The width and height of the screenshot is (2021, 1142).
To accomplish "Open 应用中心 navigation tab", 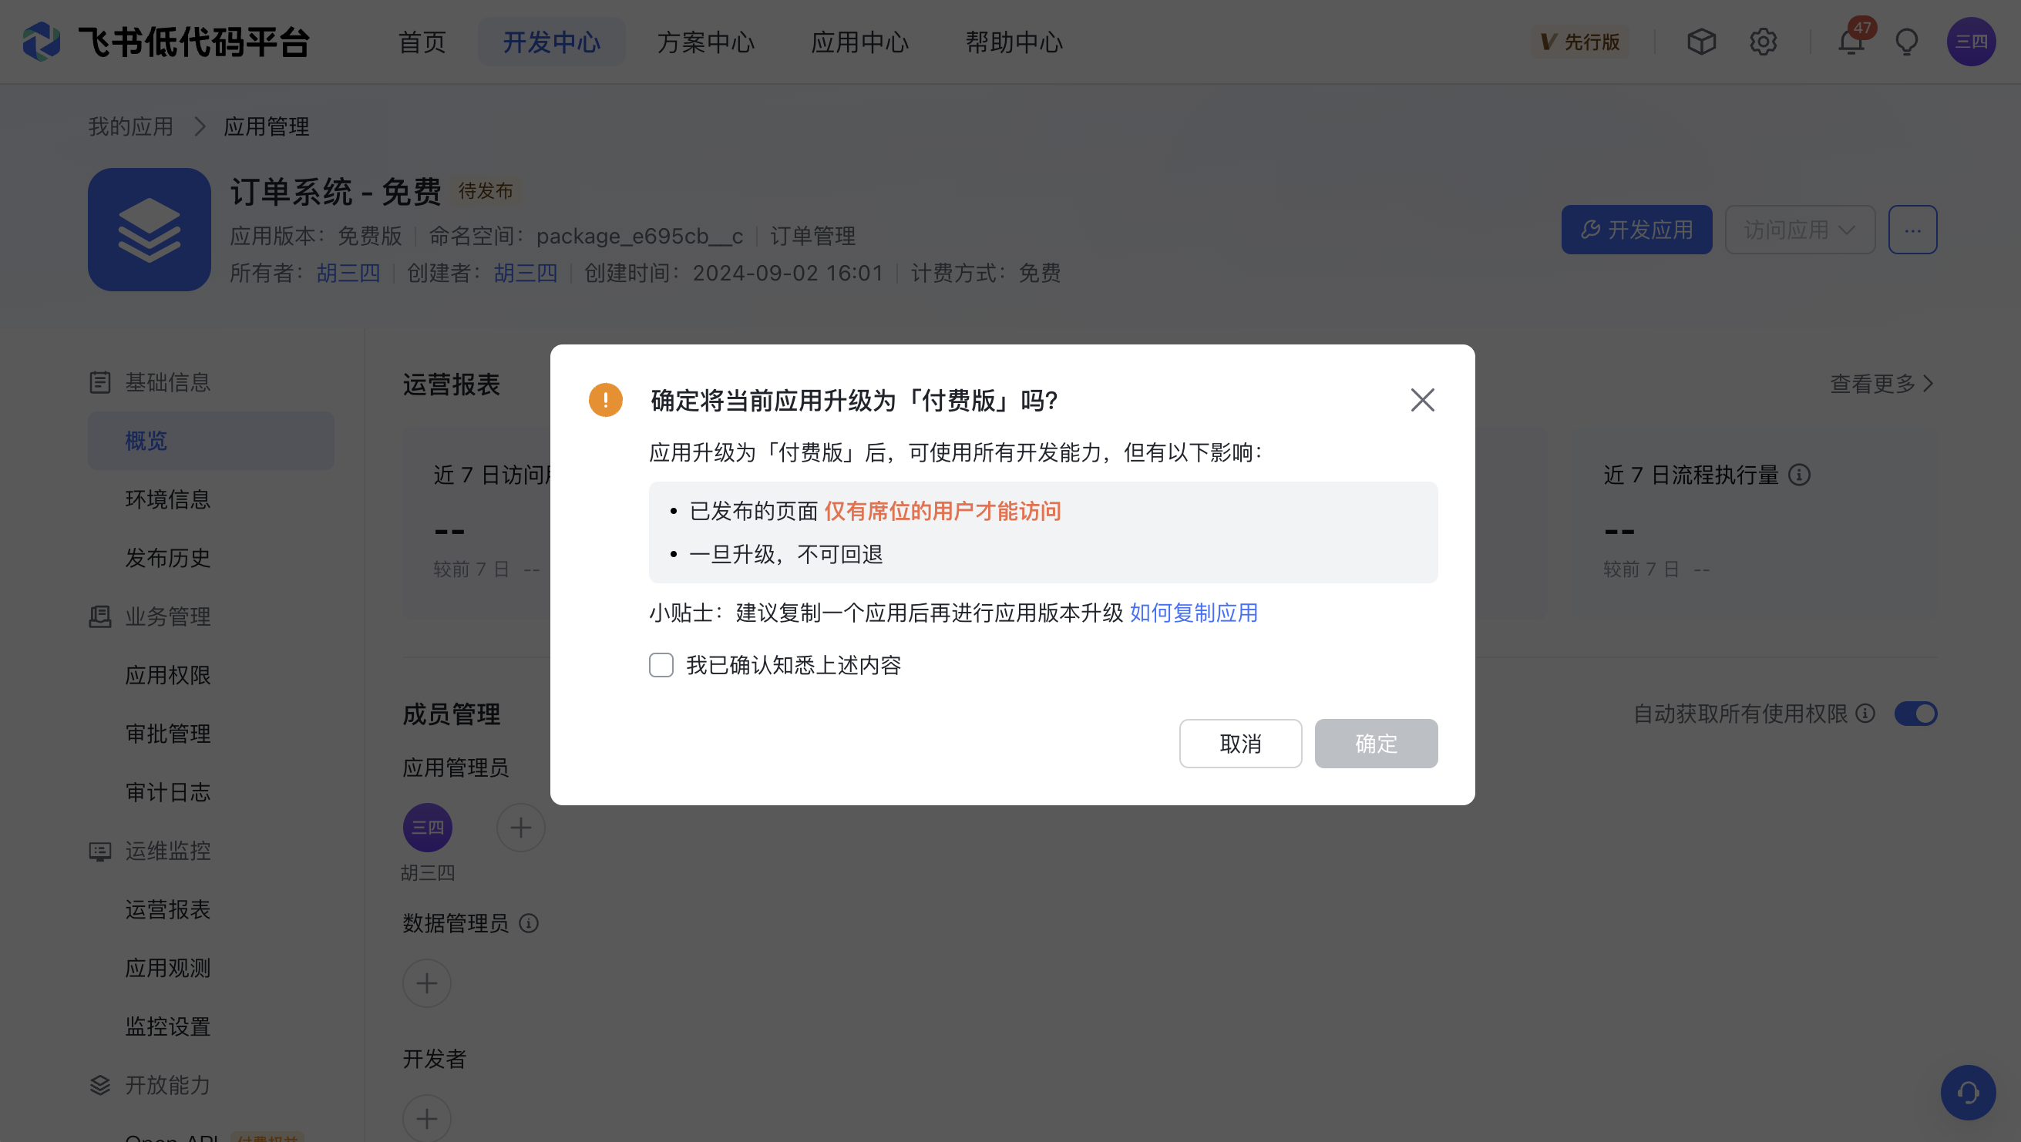I will (x=859, y=42).
